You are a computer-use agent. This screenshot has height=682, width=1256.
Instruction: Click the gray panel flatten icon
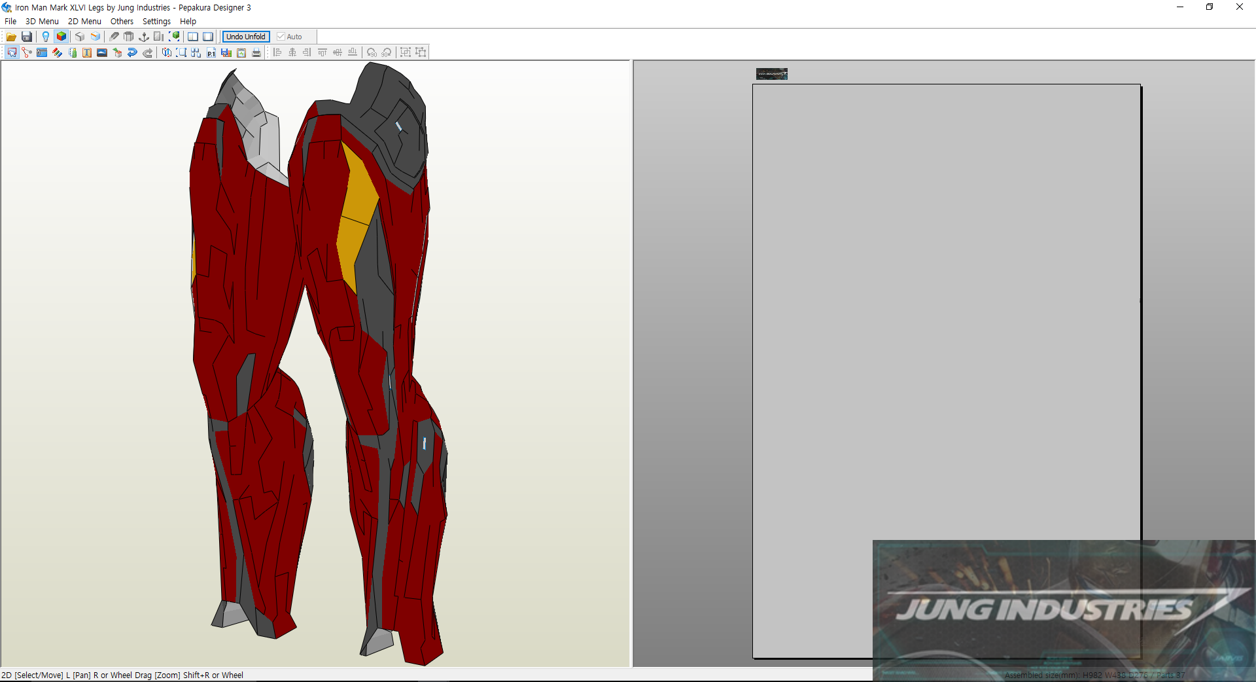coord(159,37)
